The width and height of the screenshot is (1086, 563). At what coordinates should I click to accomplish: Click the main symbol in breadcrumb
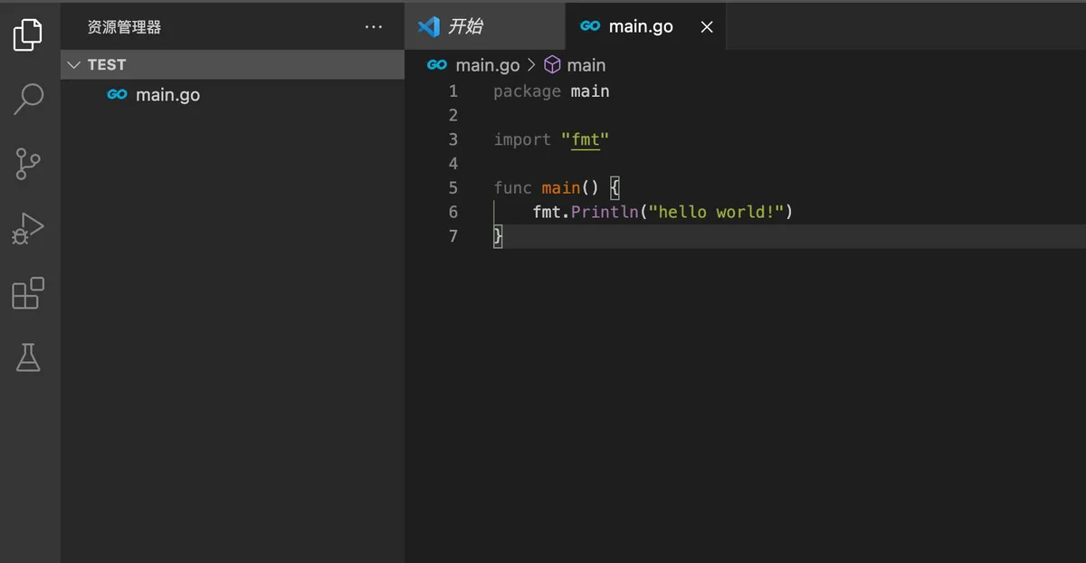(x=586, y=65)
